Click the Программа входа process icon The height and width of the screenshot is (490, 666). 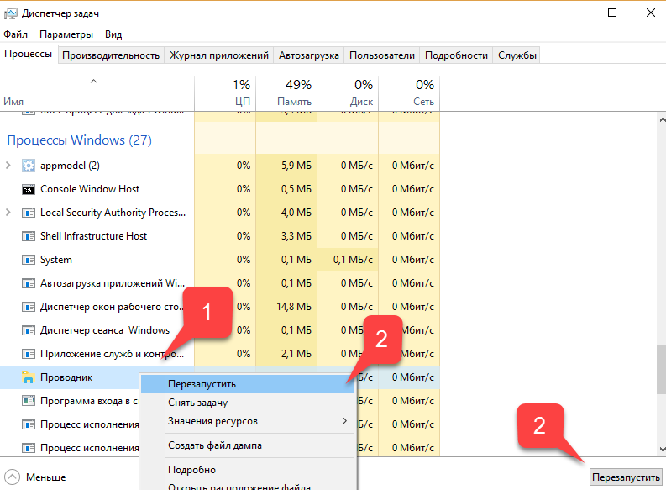pyautogui.click(x=29, y=401)
